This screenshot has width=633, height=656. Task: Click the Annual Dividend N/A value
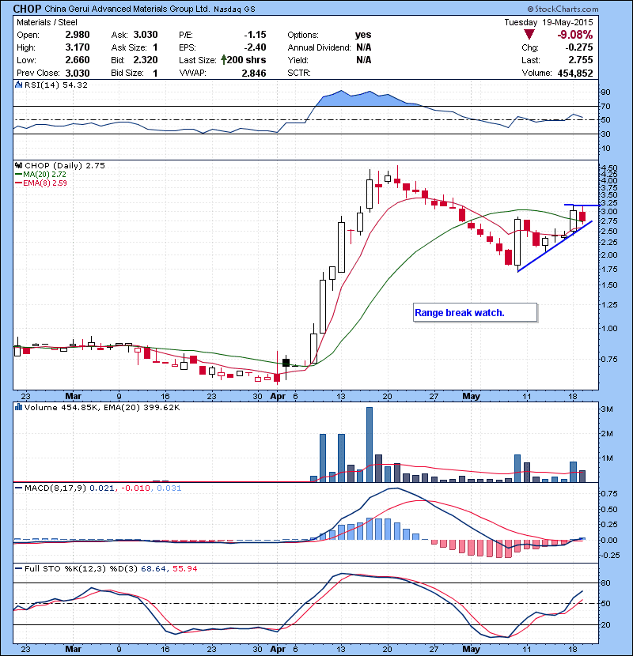coord(364,47)
